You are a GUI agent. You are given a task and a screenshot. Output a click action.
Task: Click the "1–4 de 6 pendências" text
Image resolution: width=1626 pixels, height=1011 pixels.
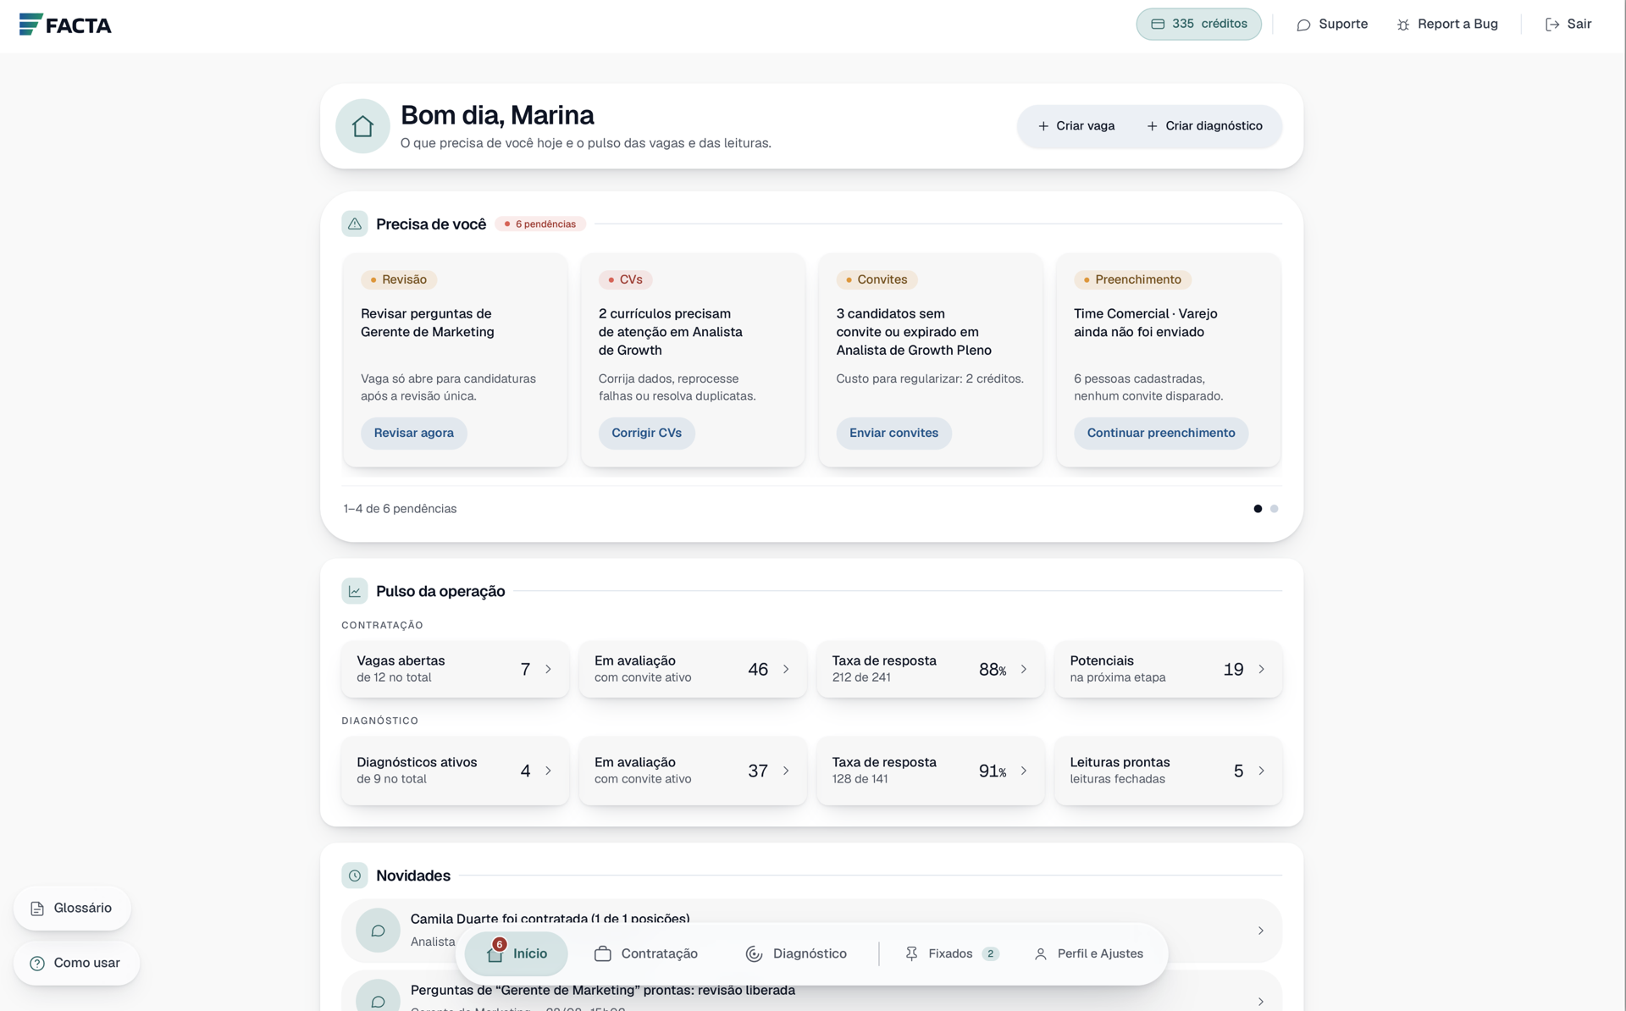click(x=400, y=509)
